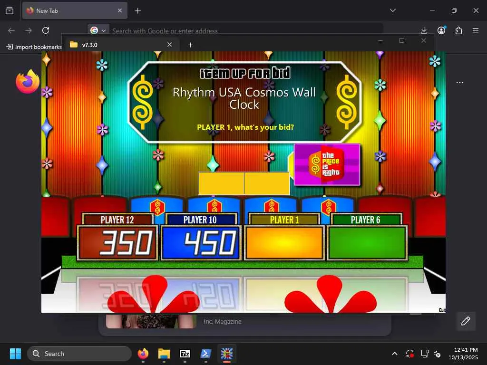
Task: Open Google search engine dropdown
Action: [98, 30]
